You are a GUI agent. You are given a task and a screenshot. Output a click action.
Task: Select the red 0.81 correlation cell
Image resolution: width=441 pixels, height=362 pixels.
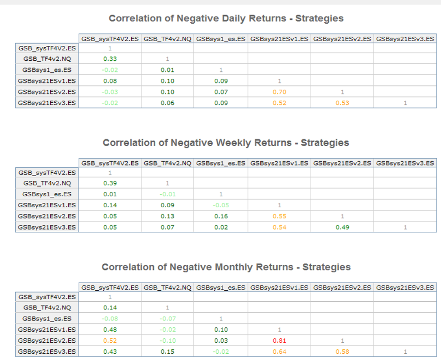tap(279, 341)
